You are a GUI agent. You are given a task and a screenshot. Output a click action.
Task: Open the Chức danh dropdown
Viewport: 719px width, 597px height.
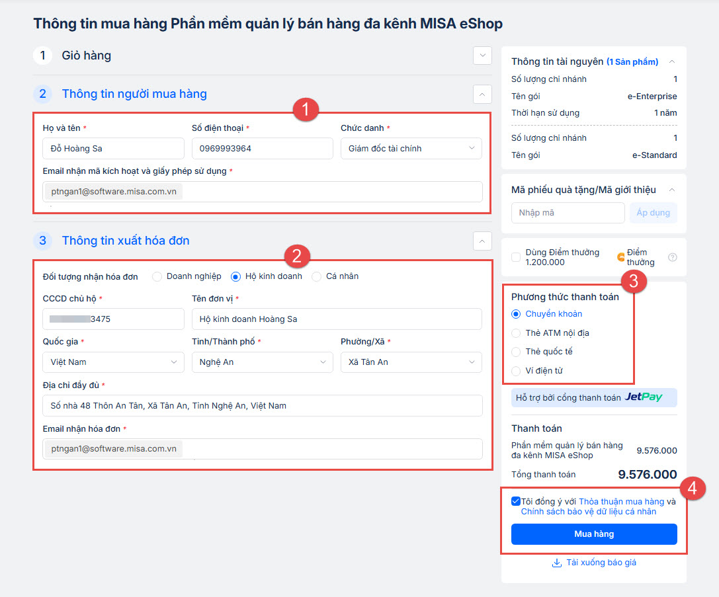tap(411, 149)
